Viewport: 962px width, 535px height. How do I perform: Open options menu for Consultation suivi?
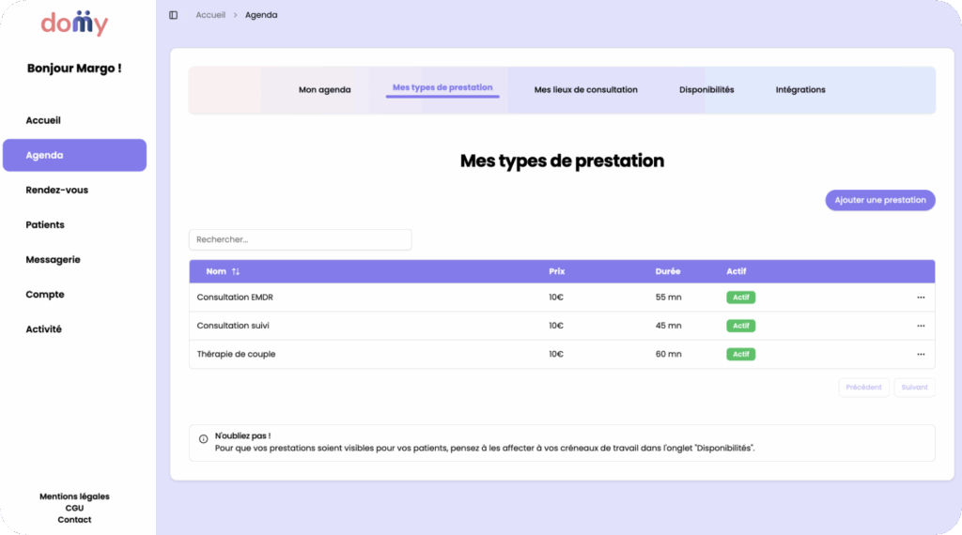pos(921,326)
